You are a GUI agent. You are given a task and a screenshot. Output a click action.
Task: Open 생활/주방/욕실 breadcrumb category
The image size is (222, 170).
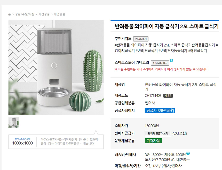point(25,14)
